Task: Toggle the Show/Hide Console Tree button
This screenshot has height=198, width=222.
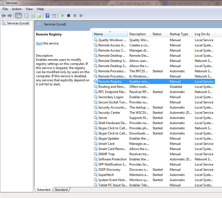Action: [18, 16]
